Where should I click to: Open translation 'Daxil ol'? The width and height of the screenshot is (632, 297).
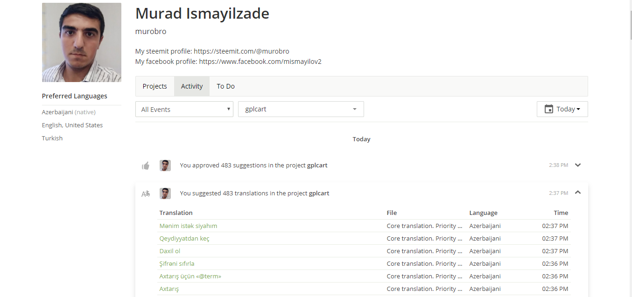pos(170,251)
